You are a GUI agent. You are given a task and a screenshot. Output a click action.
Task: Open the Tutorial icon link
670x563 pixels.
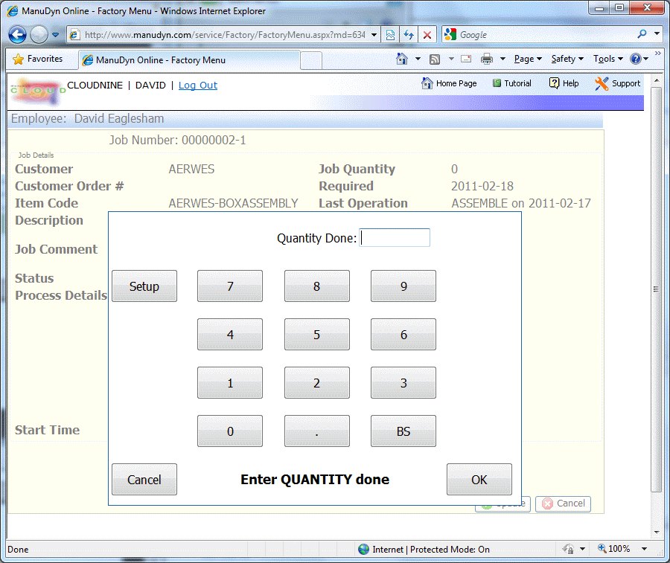(x=497, y=83)
